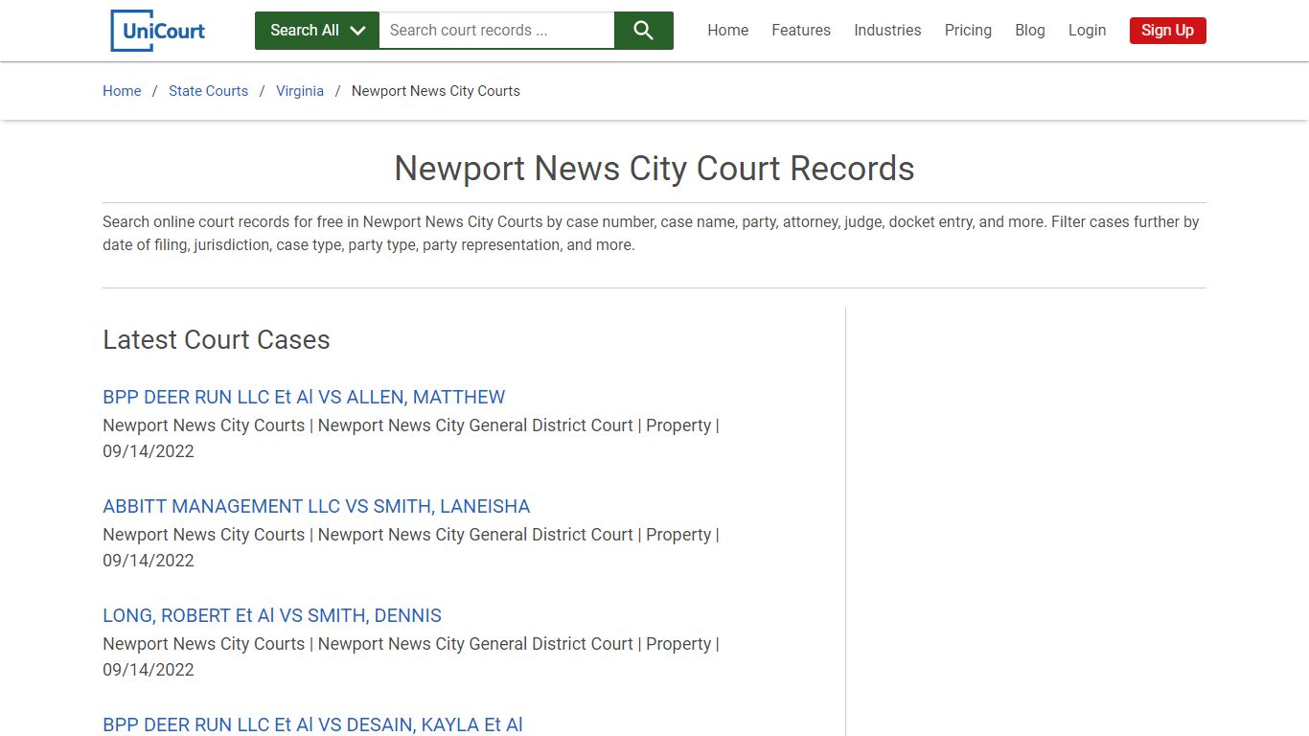Screen dimensions: 1309x736
Task: Open the Industries menu item
Action: 887,31
